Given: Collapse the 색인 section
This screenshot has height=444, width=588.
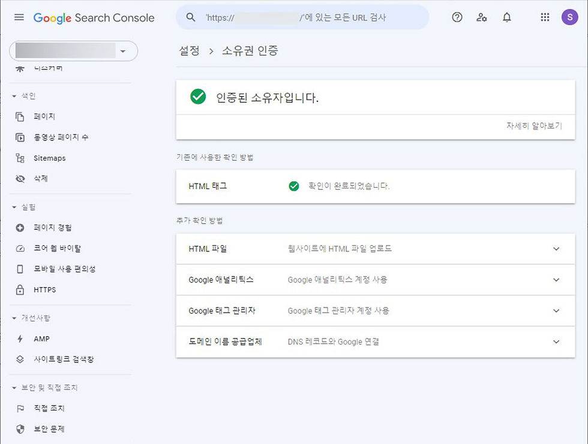Looking at the screenshot, I should coord(14,96).
